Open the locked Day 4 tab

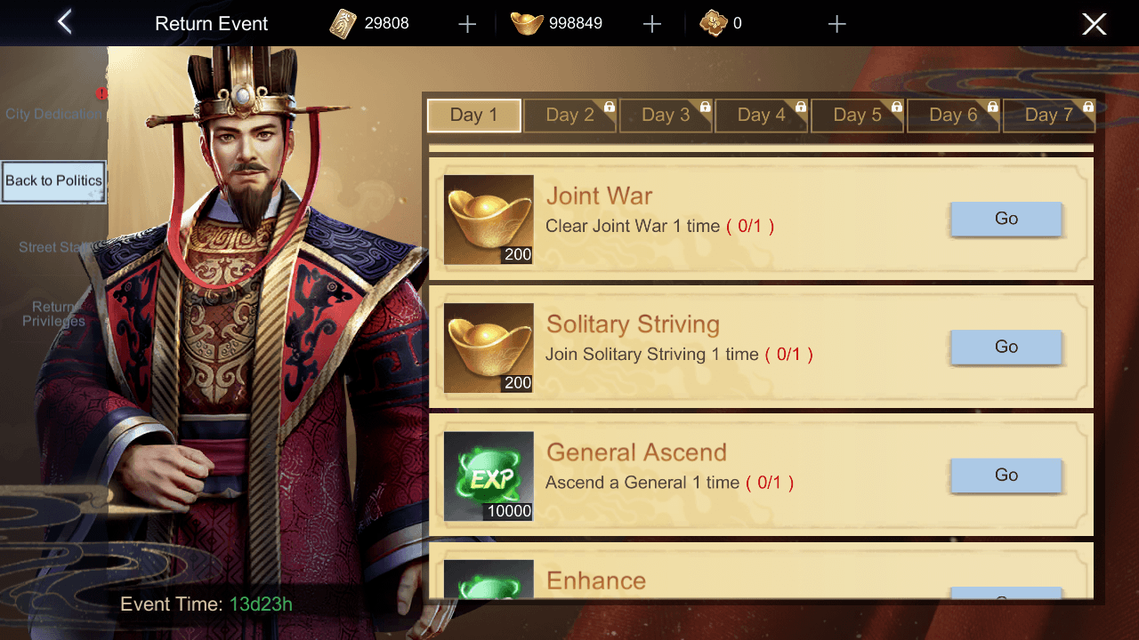(762, 116)
